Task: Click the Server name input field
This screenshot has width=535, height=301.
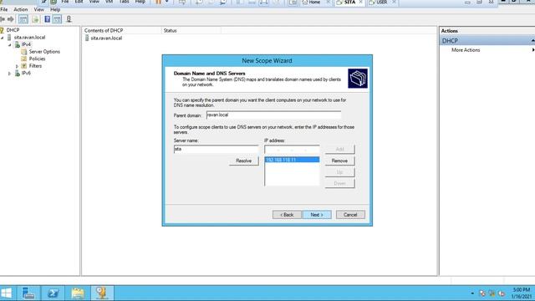Action: [216, 149]
